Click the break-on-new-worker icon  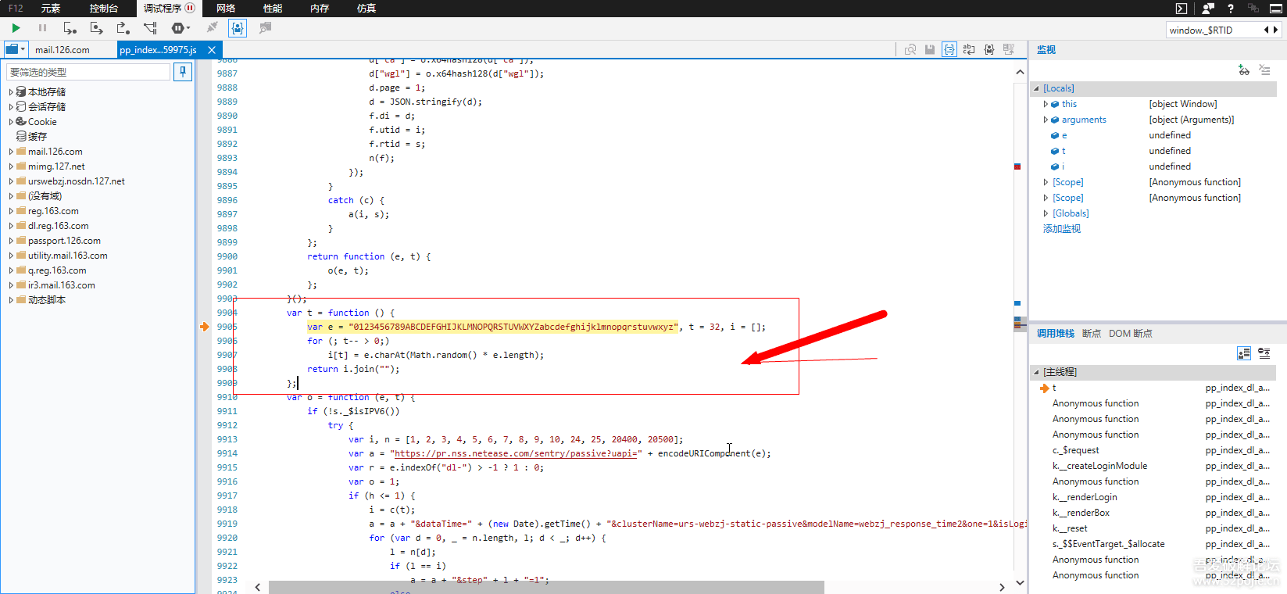150,28
